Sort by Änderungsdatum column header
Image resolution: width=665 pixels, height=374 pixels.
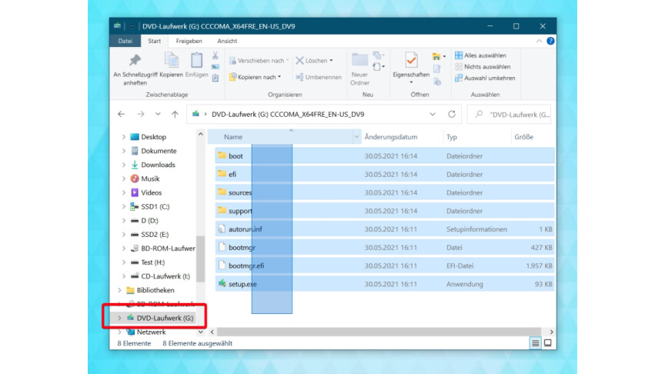pos(402,136)
